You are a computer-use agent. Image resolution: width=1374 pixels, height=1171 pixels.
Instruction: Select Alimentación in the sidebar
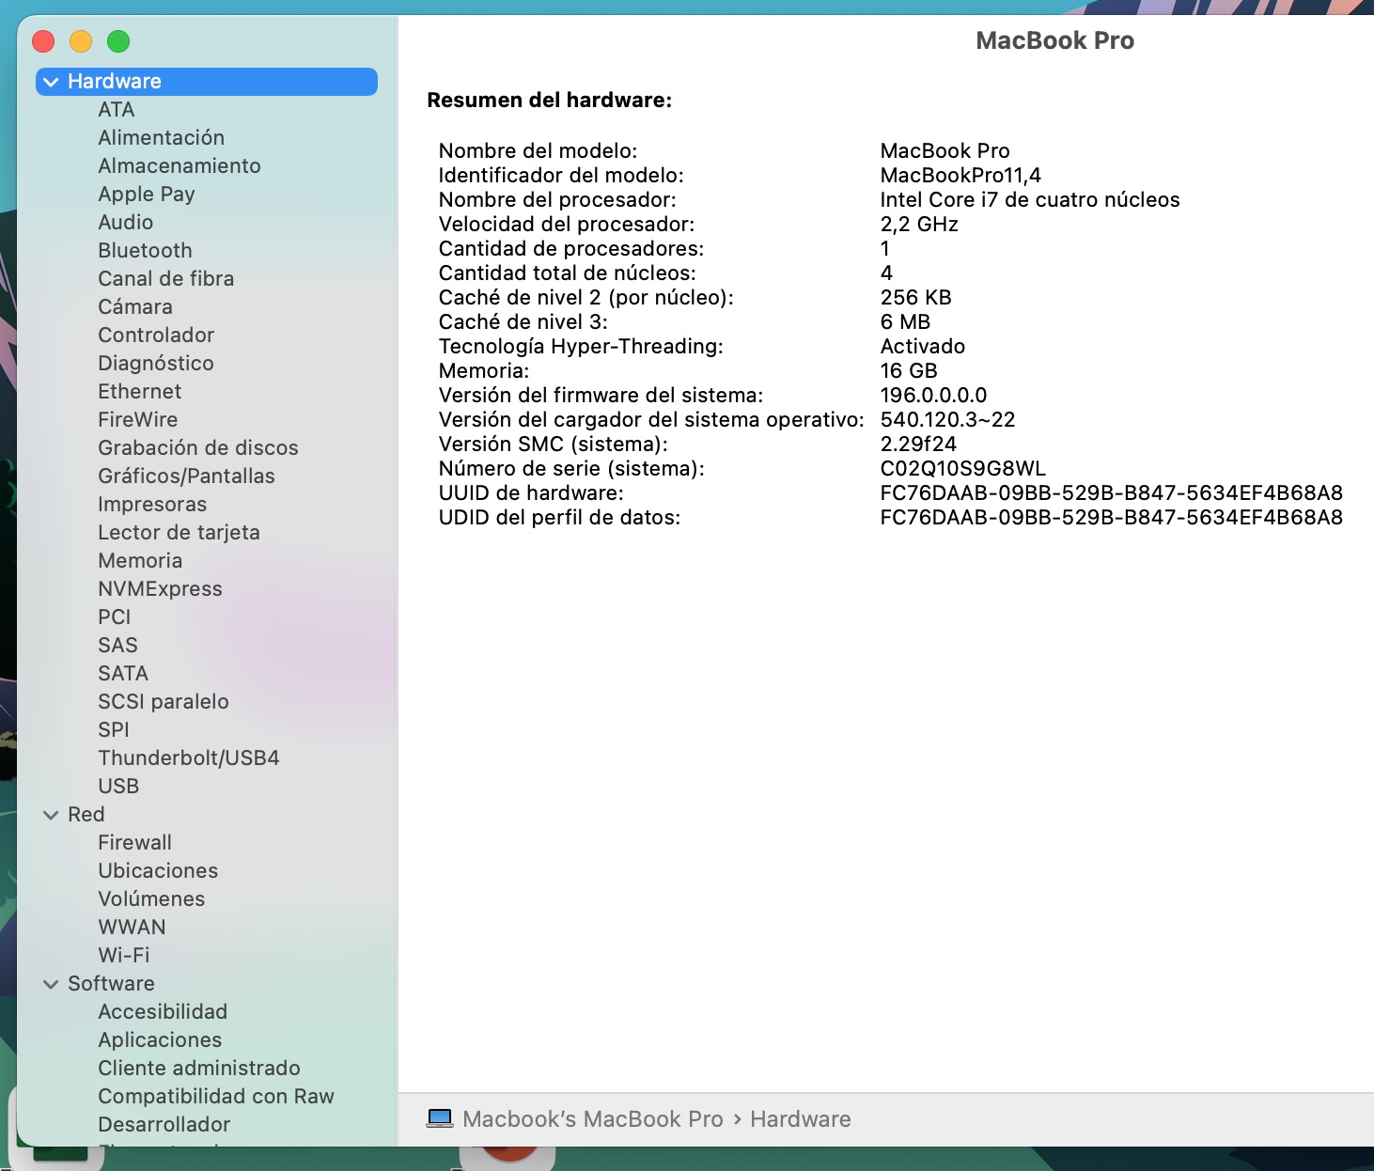pyautogui.click(x=161, y=137)
